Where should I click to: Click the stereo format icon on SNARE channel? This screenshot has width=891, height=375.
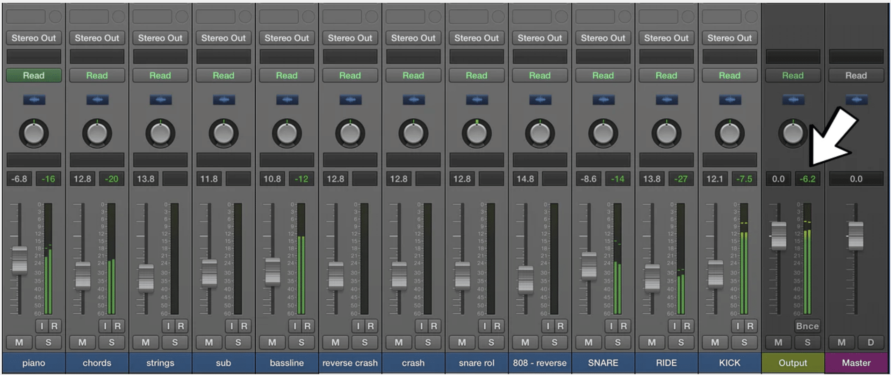[604, 100]
